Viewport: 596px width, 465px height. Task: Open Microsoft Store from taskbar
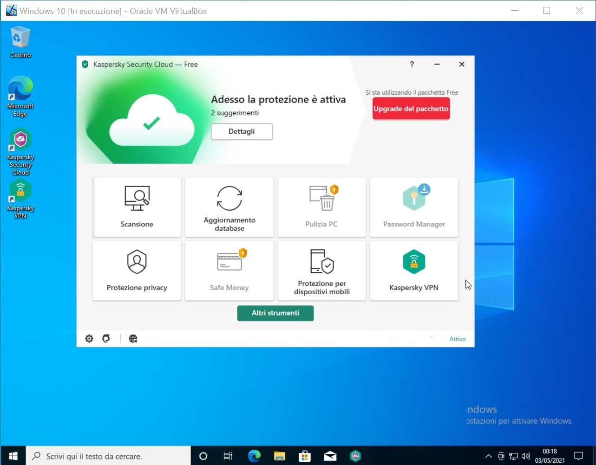(x=305, y=456)
